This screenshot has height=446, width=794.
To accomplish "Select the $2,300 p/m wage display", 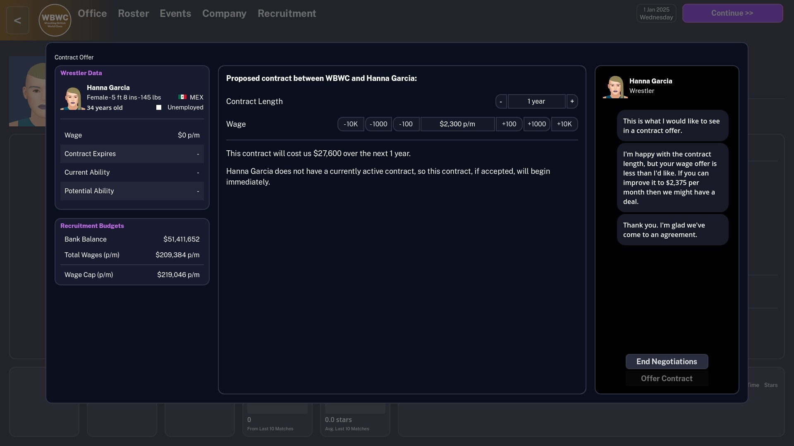I will [457, 124].
